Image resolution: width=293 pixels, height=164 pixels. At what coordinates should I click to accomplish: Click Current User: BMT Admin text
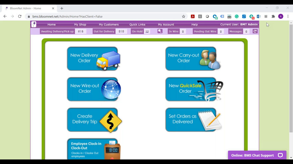pos(239,24)
